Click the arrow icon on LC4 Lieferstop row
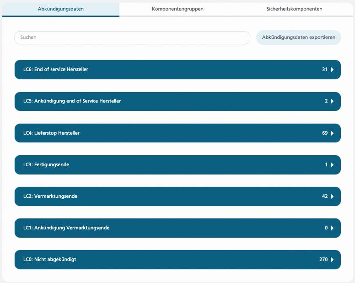This screenshot has width=355, height=283. (332, 133)
